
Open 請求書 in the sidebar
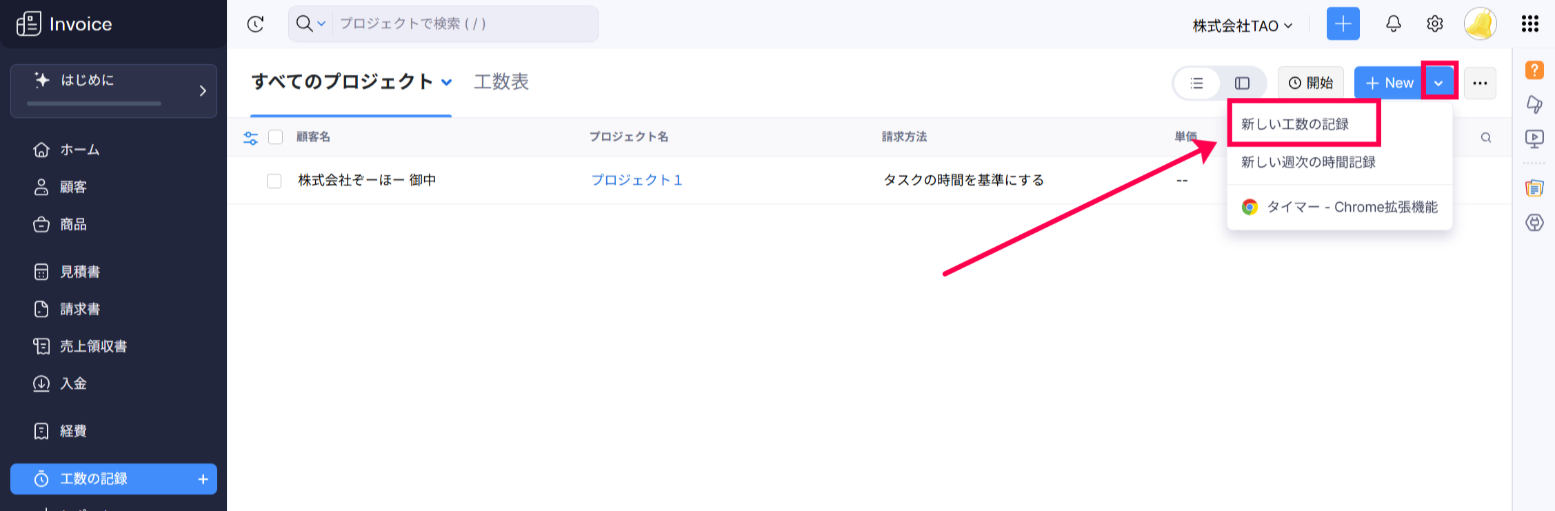pos(80,309)
